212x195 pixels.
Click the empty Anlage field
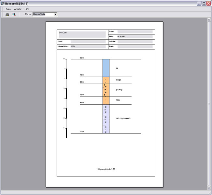click(x=135, y=32)
